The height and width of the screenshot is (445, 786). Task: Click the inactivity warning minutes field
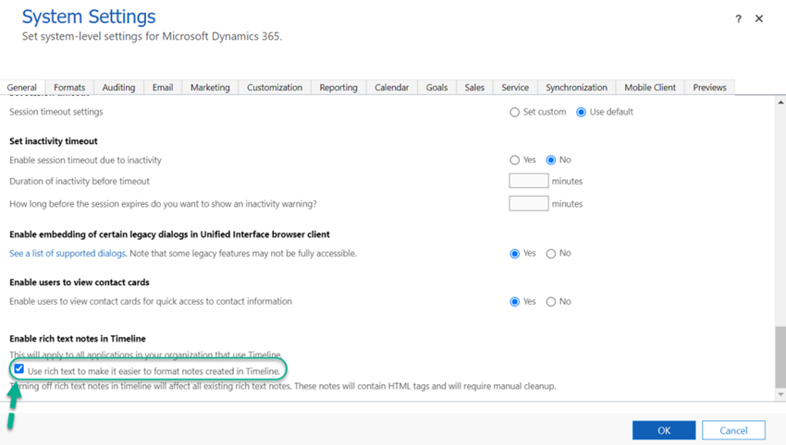click(528, 203)
